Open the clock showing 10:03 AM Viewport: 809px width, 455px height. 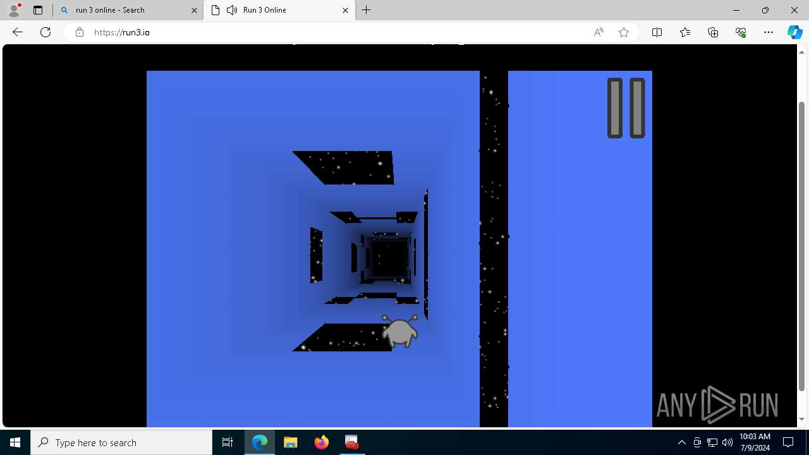tap(755, 442)
